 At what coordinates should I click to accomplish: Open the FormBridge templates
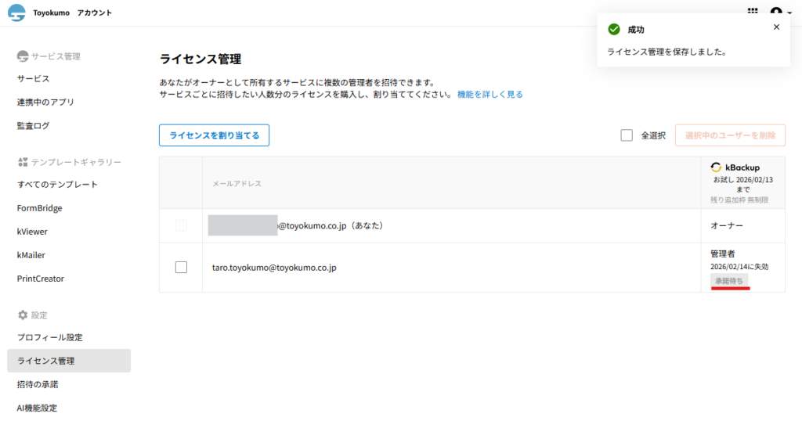[x=39, y=208]
